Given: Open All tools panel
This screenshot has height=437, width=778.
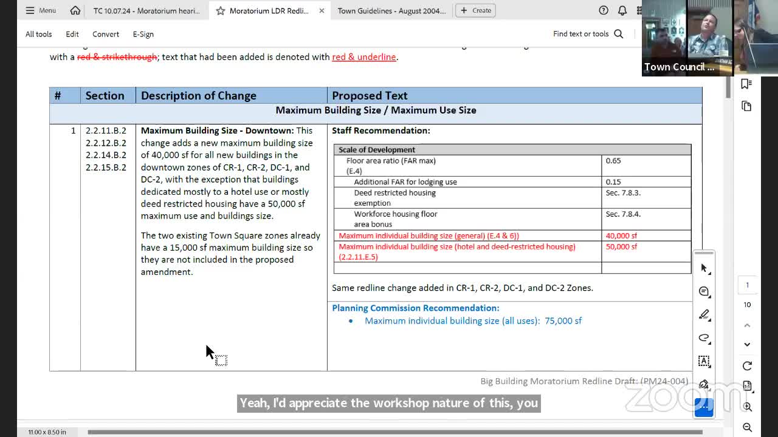Looking at the screenshot, I should 38,34.
